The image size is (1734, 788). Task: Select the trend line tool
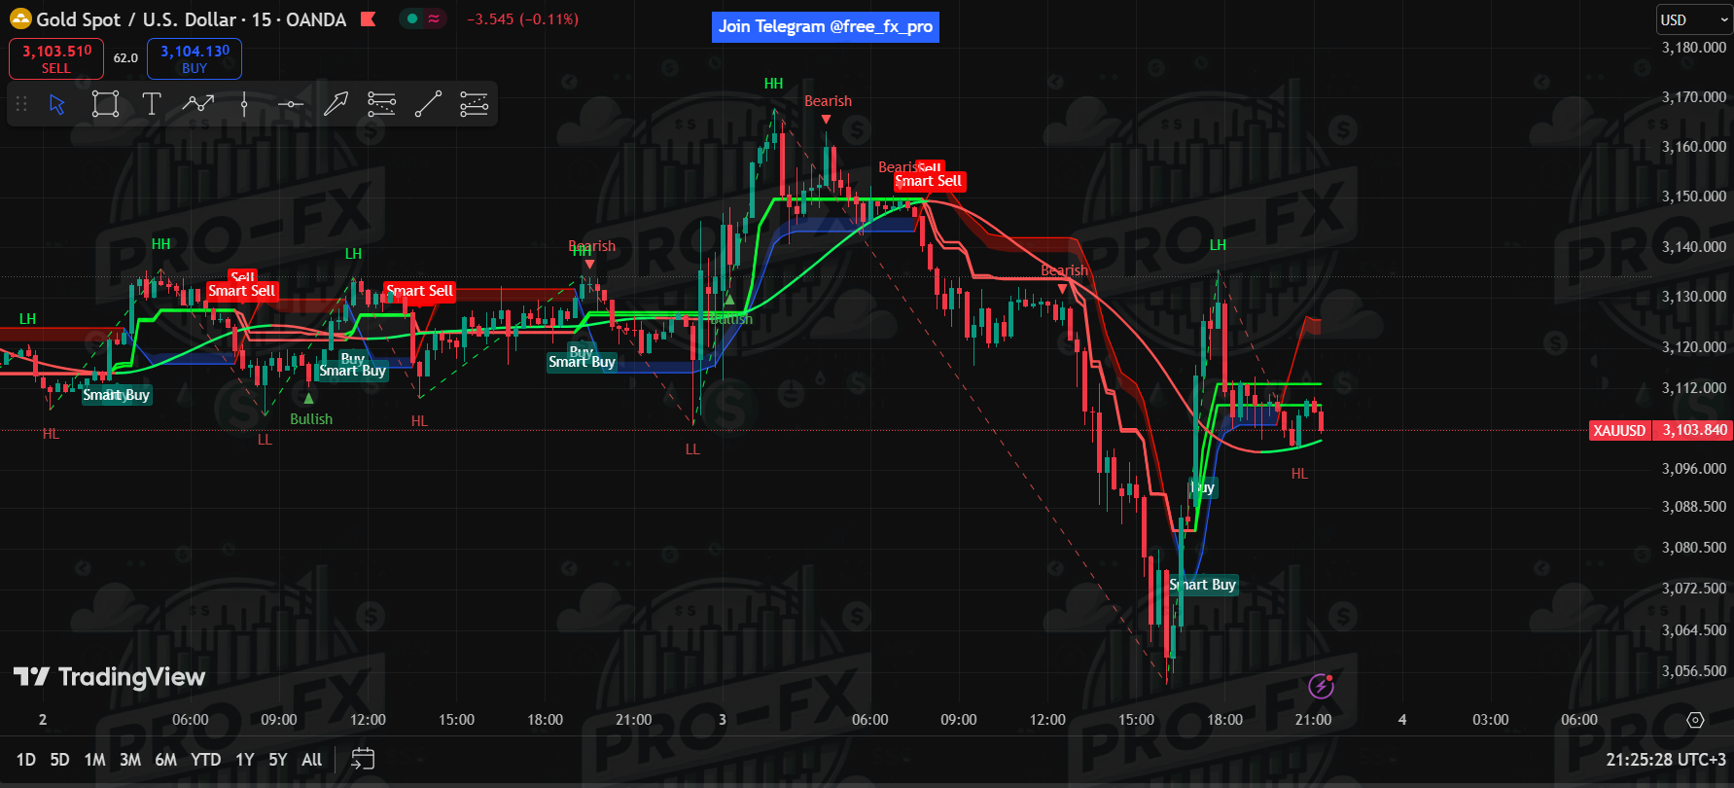tap(428, 104)
